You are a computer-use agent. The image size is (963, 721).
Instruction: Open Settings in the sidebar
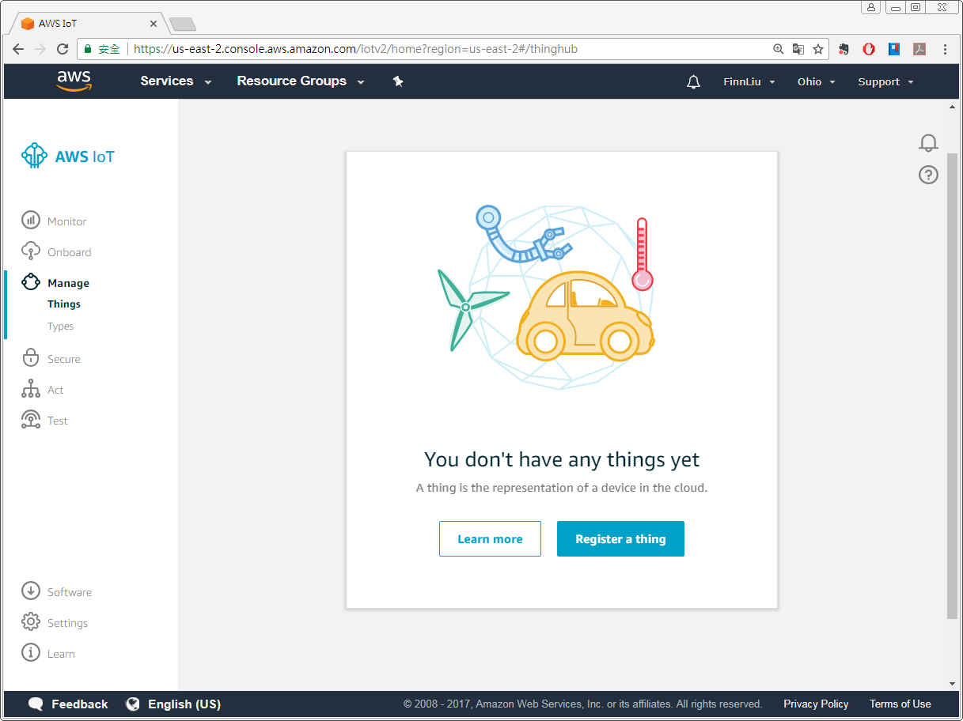tap(67, 623)
